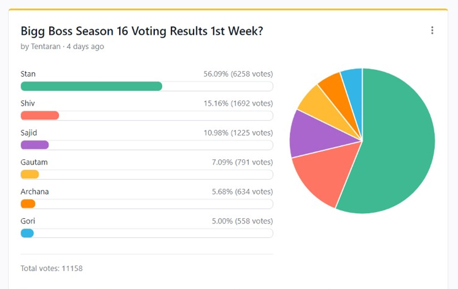Click the 56.09% (6258 votes) text

click(x=238, y=74)
